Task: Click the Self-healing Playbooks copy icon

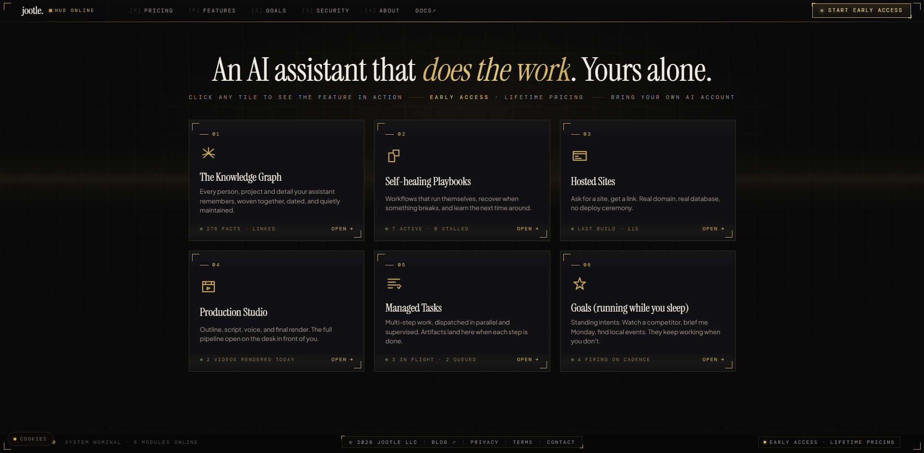Action: click(394, 156)
